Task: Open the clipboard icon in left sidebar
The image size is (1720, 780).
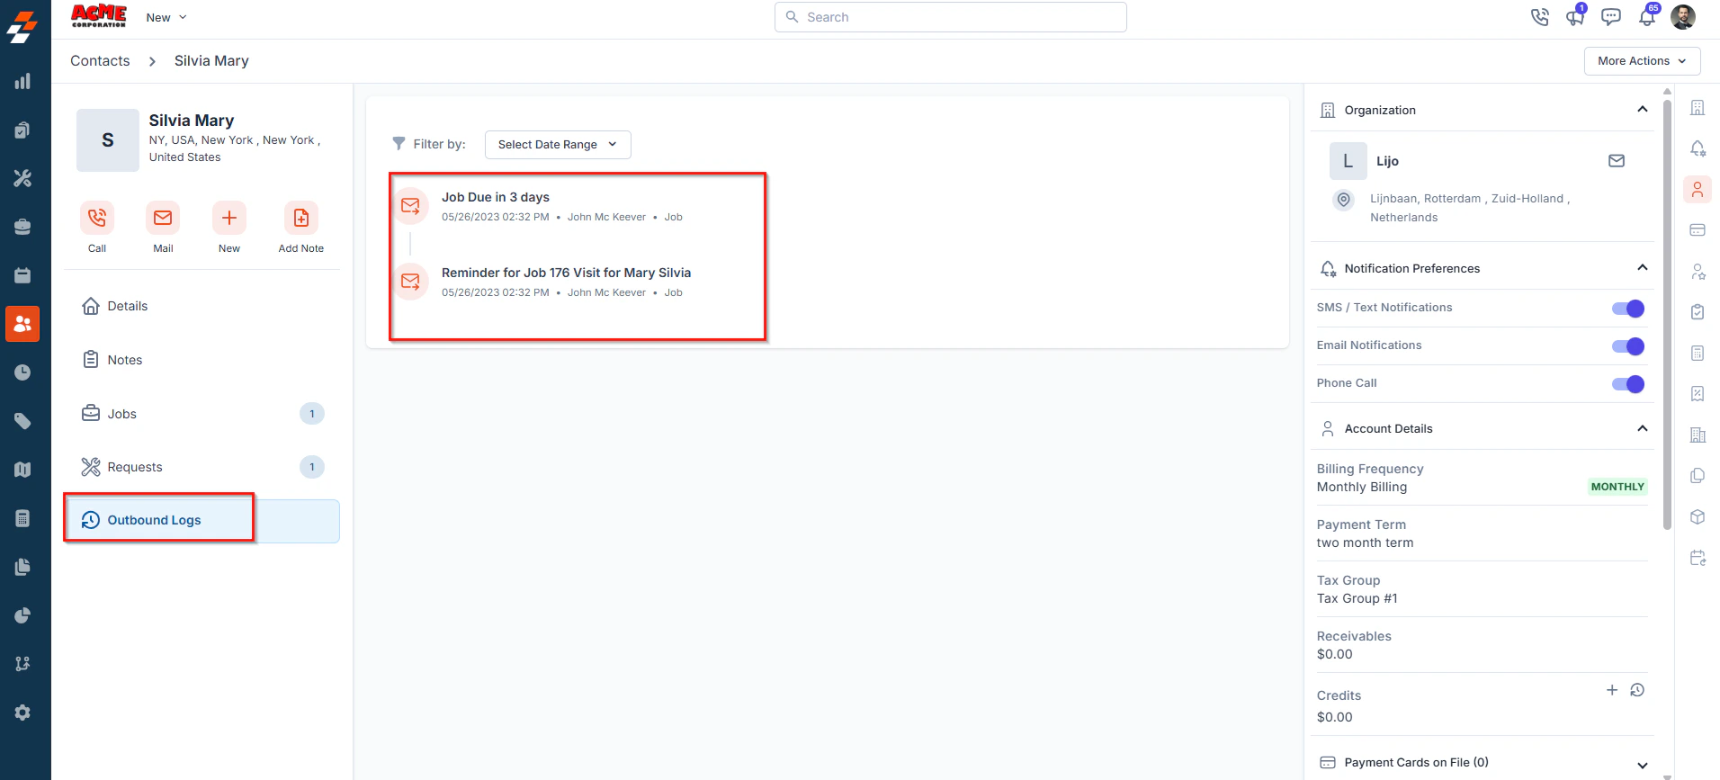Action: 23,130
